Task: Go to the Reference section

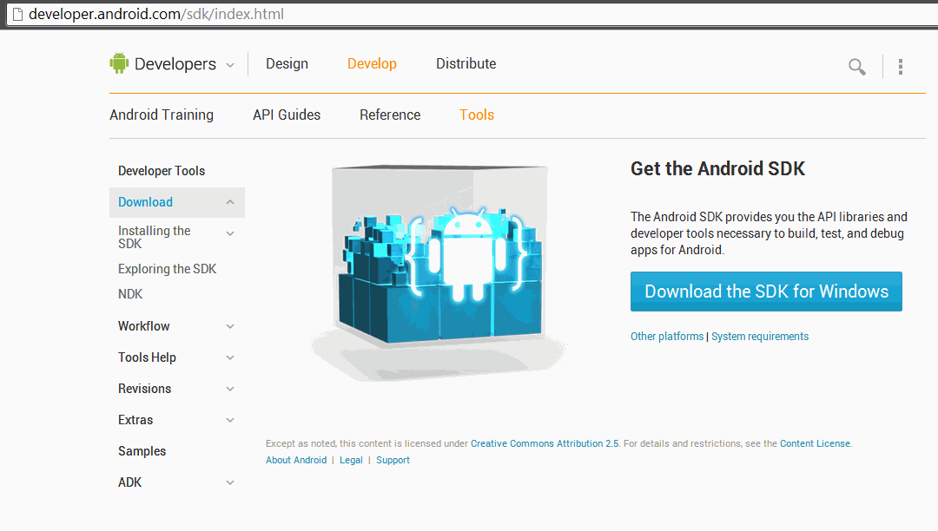Action: tap(390, 115)
